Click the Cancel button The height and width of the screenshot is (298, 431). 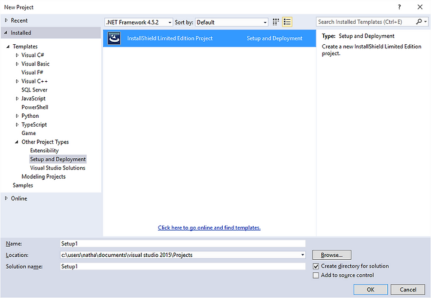(408, 290)
